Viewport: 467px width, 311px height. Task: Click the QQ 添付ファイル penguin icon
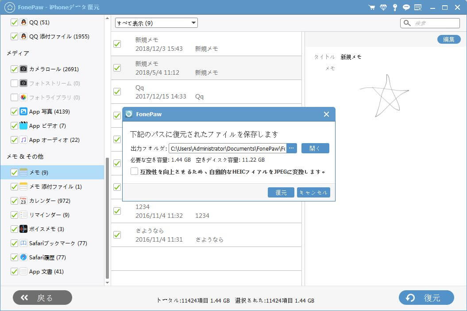pyautogui.click(x=23, y=36)
